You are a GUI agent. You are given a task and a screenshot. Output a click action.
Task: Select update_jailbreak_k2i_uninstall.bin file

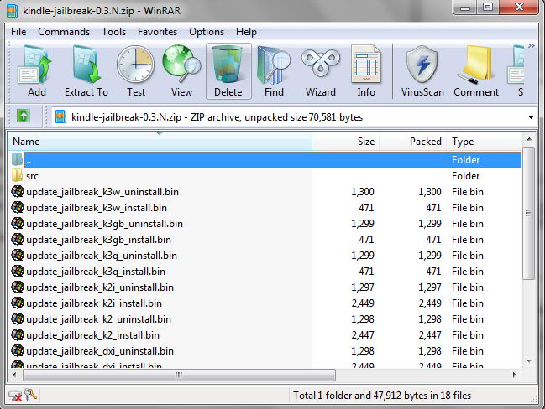[x=265, y=287]
